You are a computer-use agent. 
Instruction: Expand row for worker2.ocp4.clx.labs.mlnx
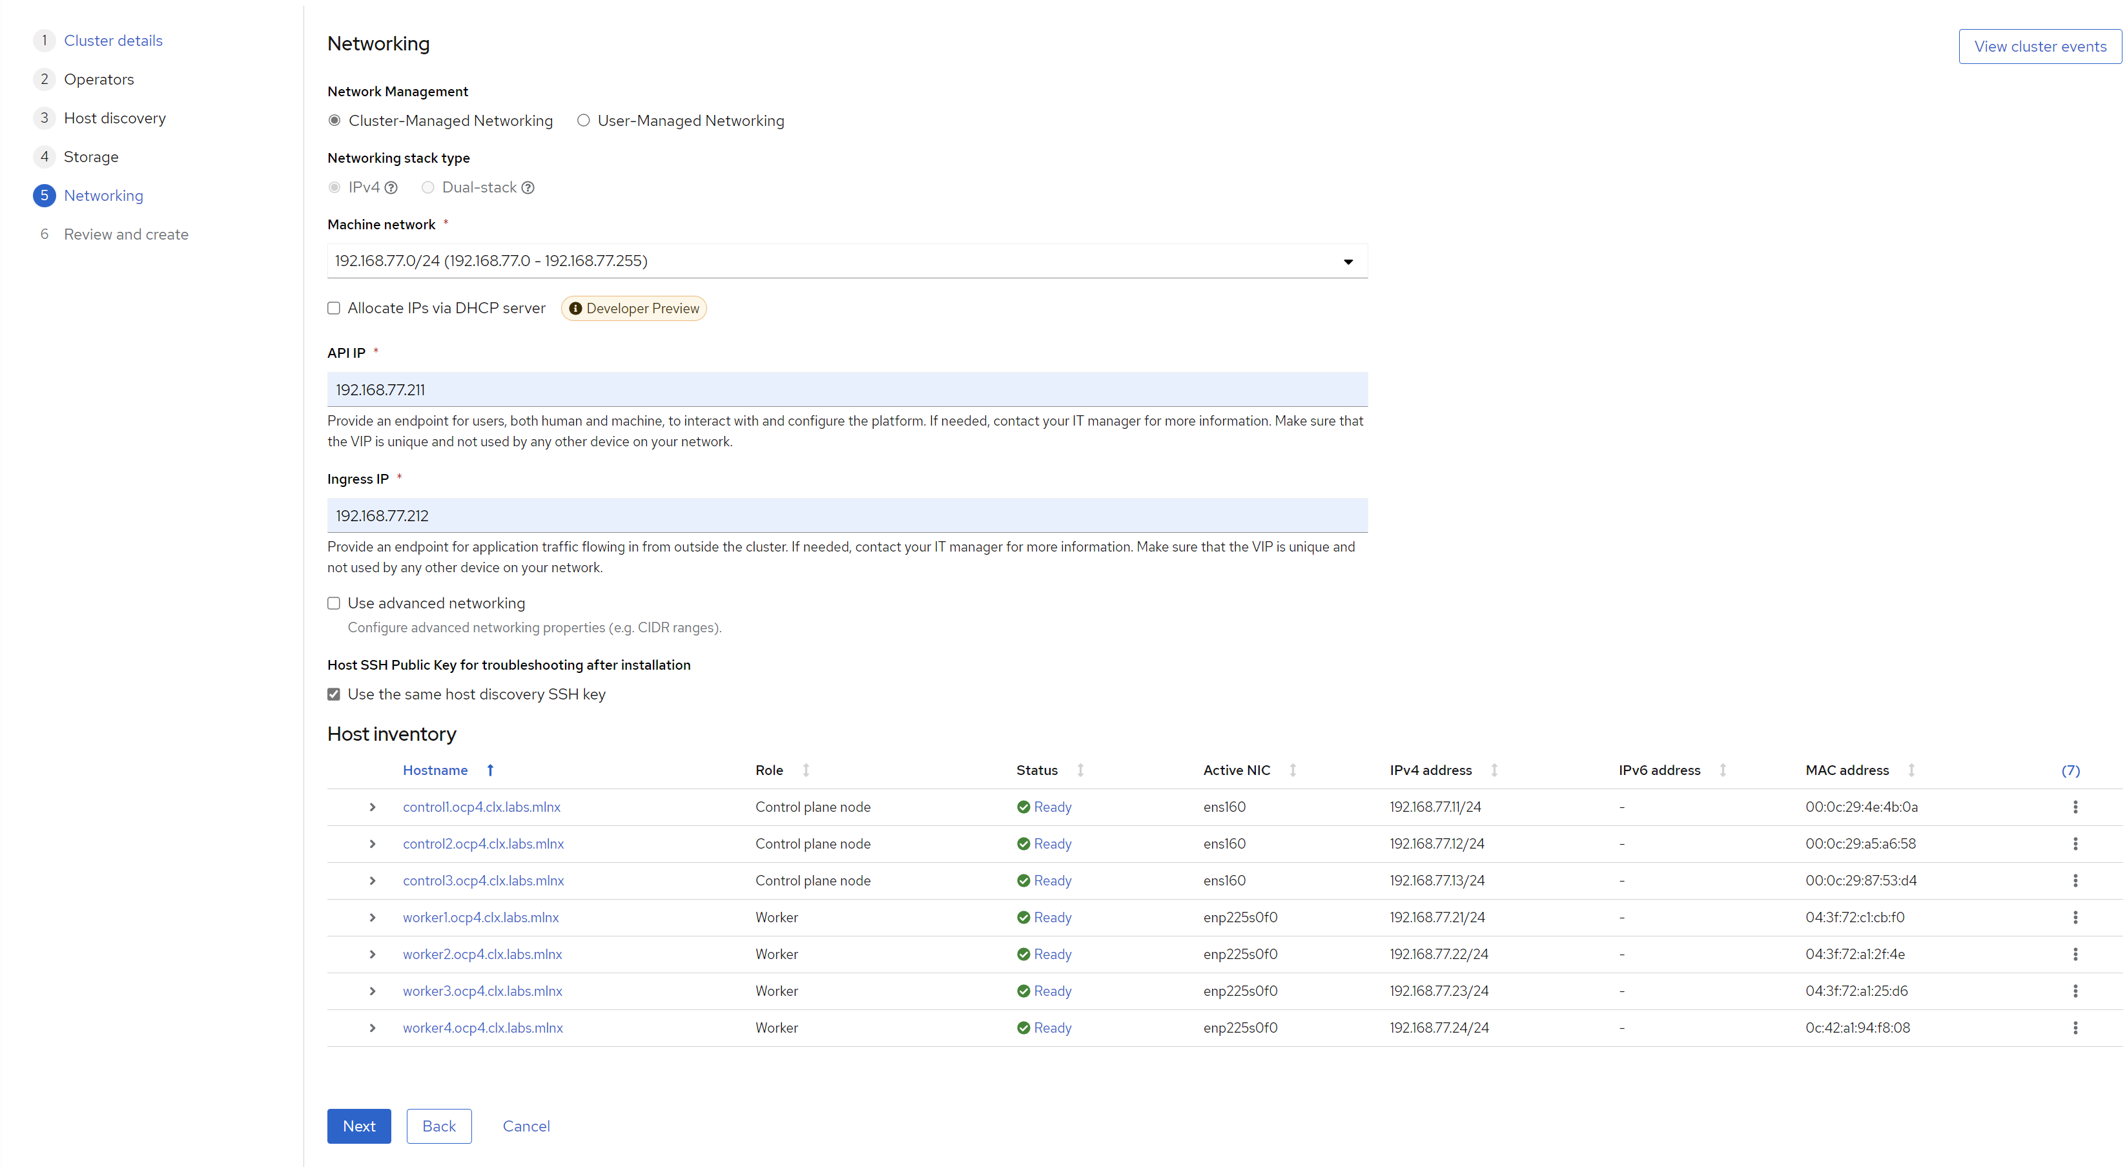[373, 954]
